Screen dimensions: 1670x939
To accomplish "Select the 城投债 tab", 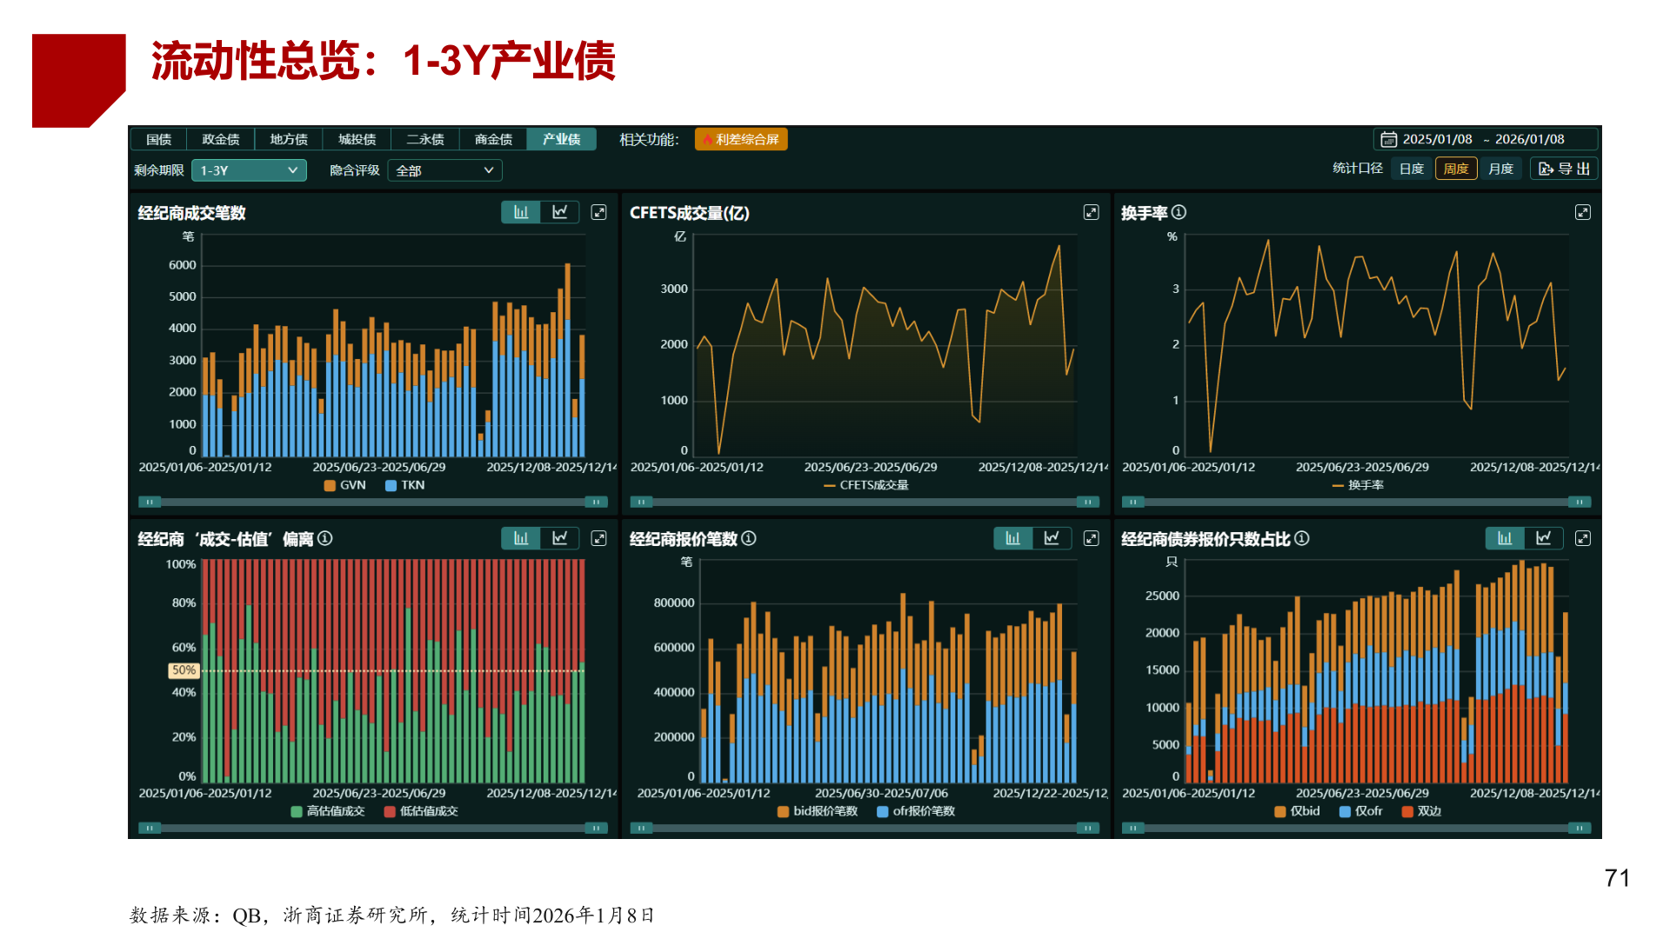I will click(356, 139).
